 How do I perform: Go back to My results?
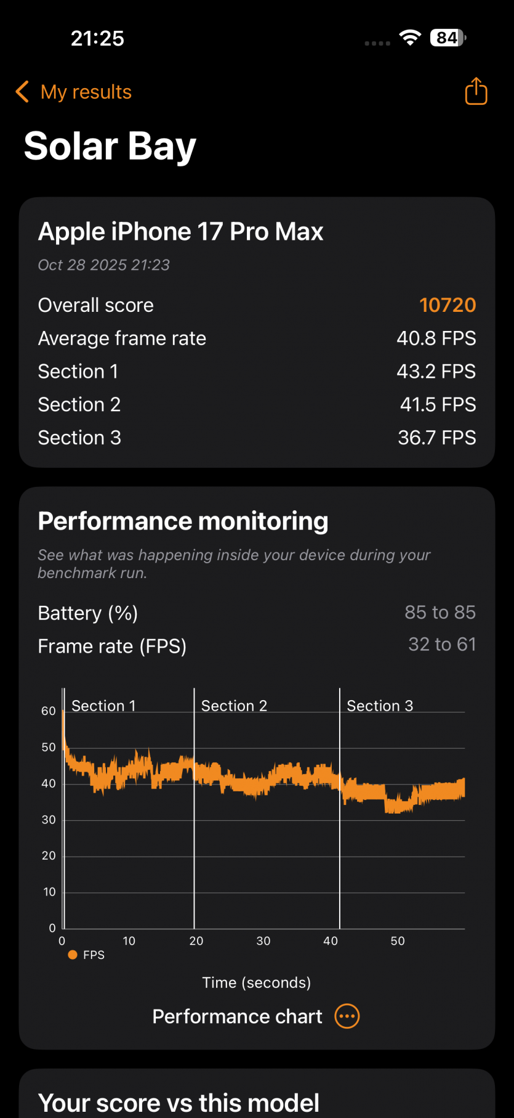coord(86,92)
